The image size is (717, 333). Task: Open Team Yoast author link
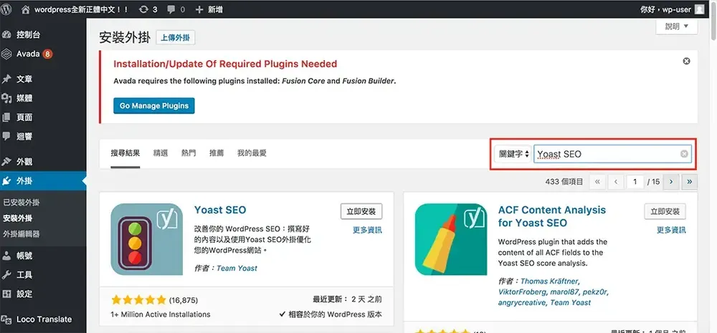(x=237, y=268)
